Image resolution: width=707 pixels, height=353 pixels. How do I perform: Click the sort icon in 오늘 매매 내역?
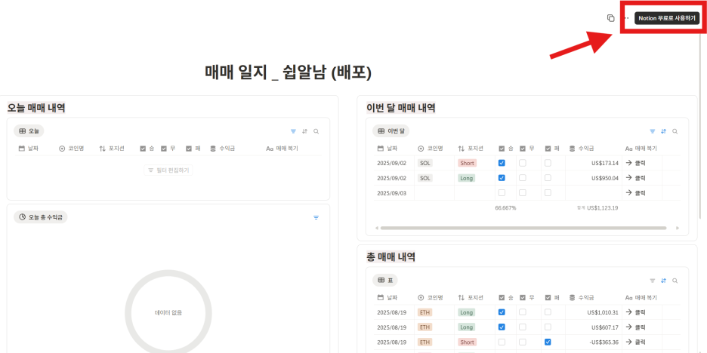304,131
